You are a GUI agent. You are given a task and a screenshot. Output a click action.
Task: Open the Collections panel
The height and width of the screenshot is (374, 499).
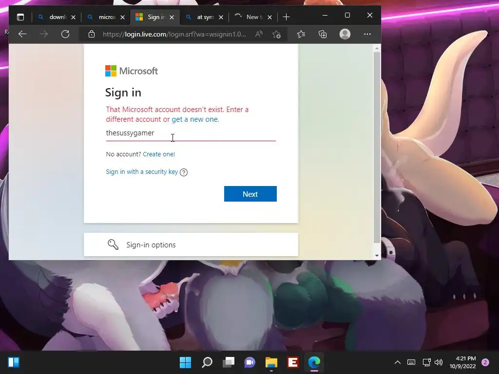(323, 34)
